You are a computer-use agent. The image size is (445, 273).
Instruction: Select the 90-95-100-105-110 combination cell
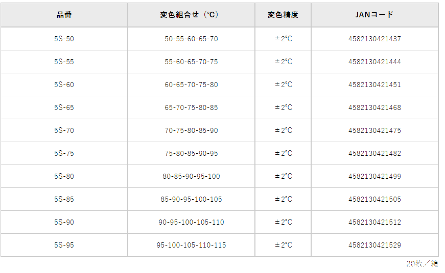(x=191, y=222)
